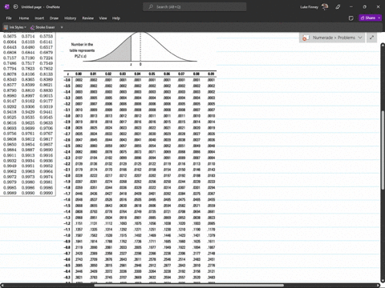
Task: Select the Stroke Eraser tool
Action: pos(43,27)
